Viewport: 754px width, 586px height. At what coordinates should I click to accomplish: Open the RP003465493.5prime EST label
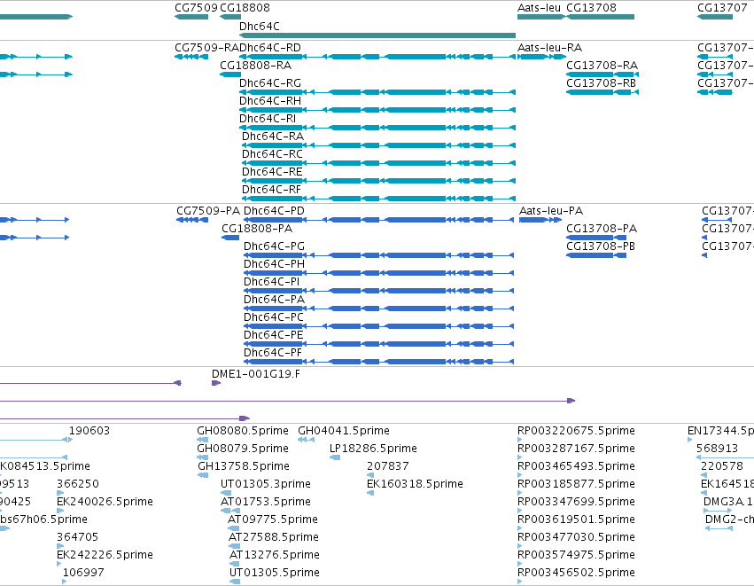[576, 466]
